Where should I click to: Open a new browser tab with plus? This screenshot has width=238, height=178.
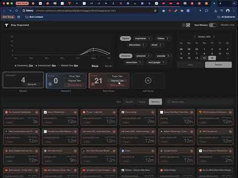click(x=220, y=3)
